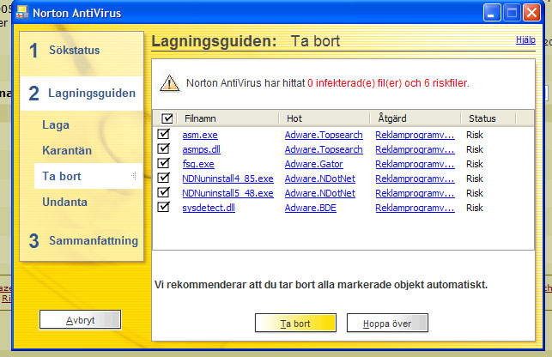Viewport: 552px width, 357px height.
Task: Uncheck the NDNuninstall5_48.exe checkbox
Action: [163, 192]
